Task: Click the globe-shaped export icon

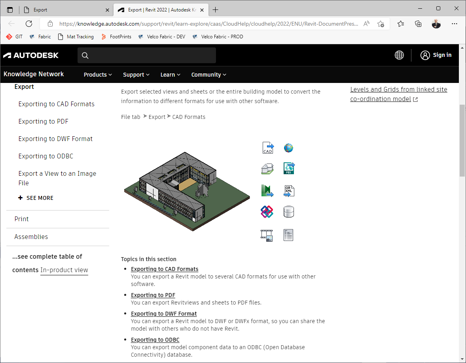Action: [x=288, y=147]
